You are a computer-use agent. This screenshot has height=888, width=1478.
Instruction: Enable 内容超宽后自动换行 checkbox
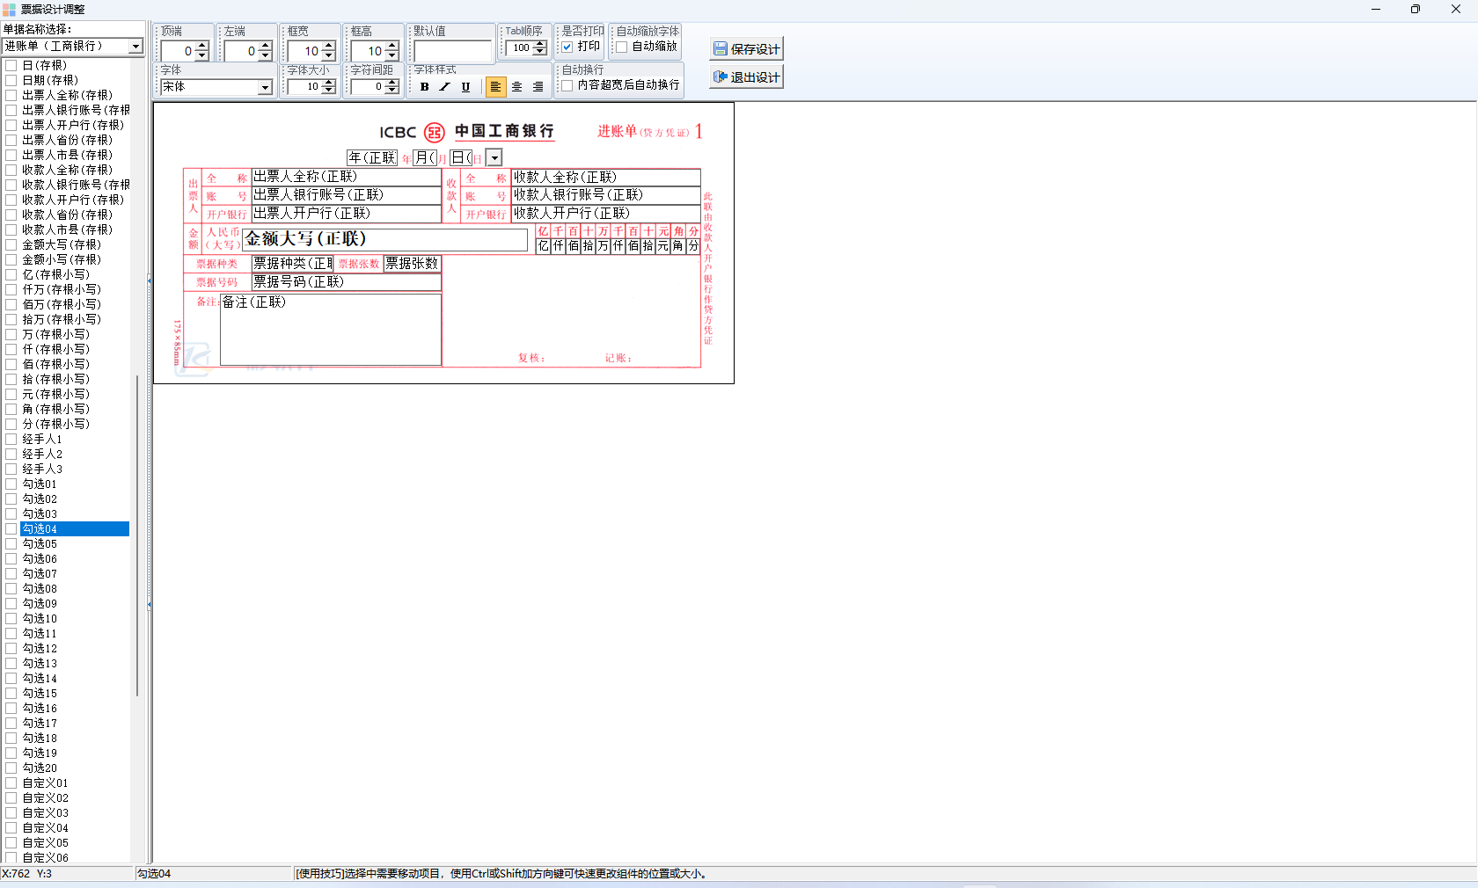pyautogui.click(x=567, y=85)
